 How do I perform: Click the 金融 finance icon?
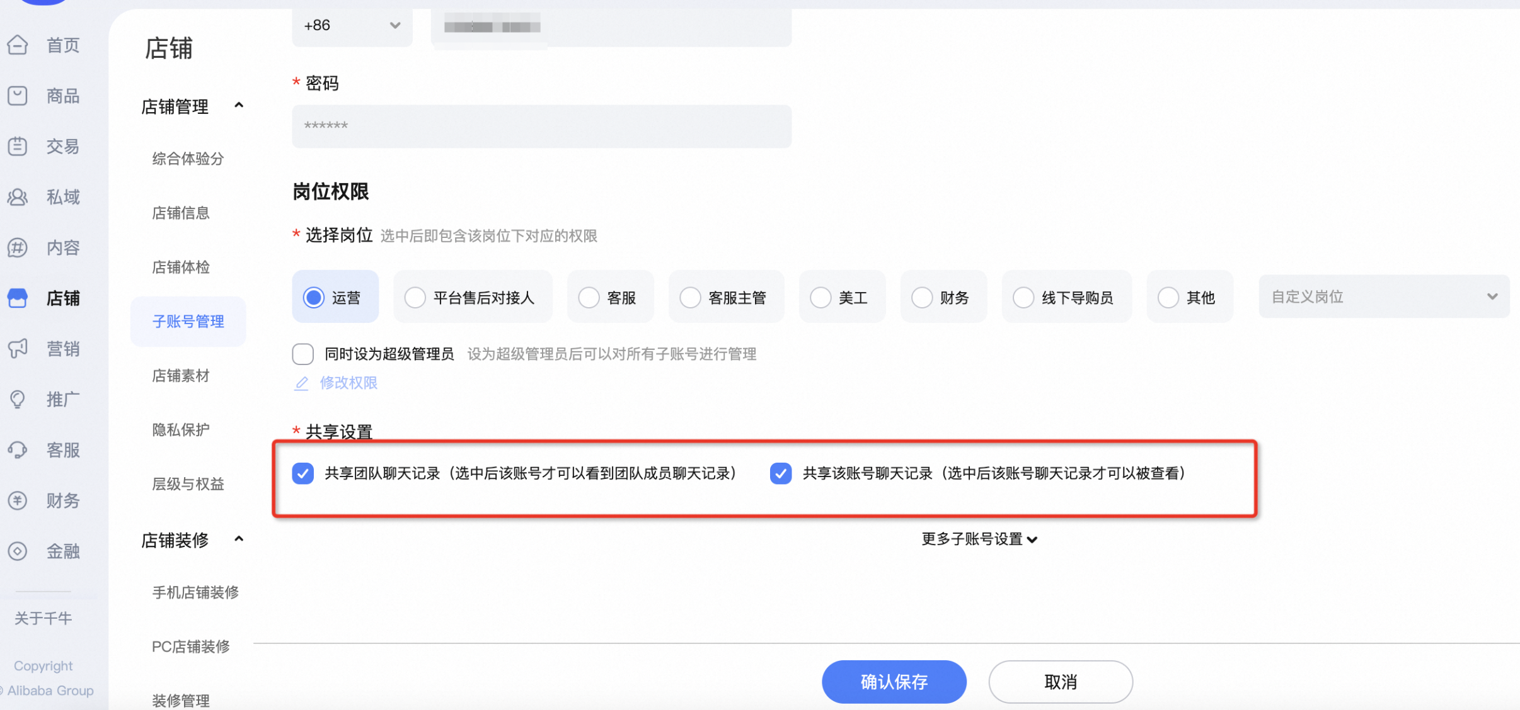[18, 551]
